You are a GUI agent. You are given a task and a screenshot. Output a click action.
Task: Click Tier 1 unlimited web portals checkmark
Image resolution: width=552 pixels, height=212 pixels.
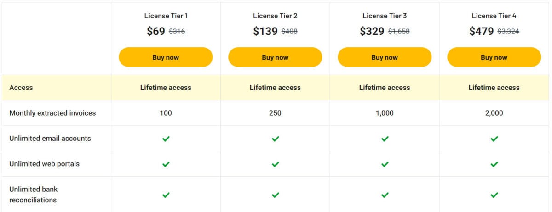coord(166,164)
